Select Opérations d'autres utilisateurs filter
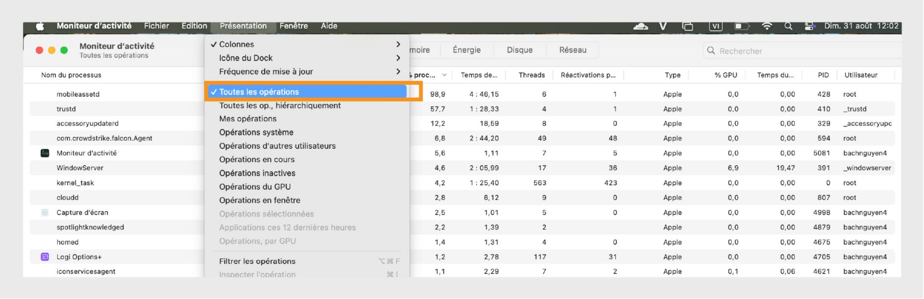924x299 pixels. coord(307,146)
